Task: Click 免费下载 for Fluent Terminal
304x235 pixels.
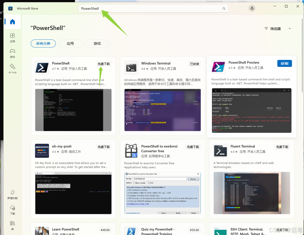Action: 282,147
